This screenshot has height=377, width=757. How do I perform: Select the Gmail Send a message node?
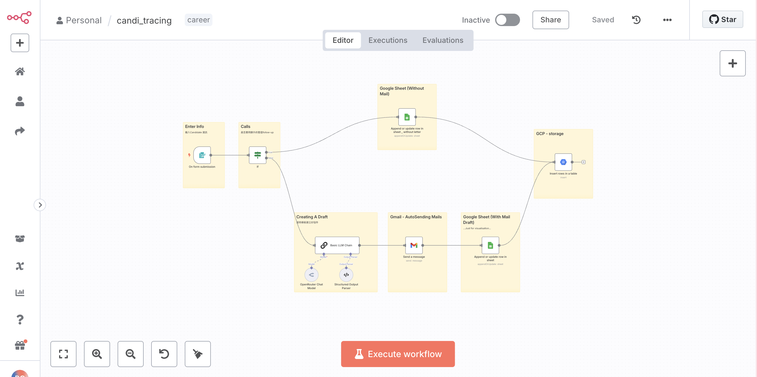[414, 245]
